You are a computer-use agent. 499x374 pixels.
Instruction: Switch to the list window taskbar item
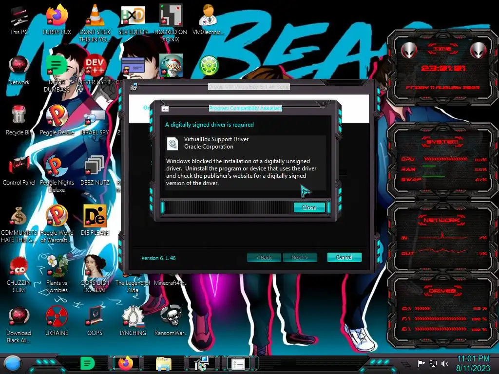238,364
